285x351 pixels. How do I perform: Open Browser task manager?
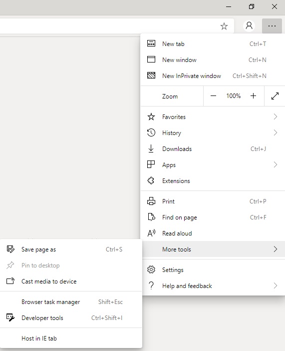[x=71, y=302]
